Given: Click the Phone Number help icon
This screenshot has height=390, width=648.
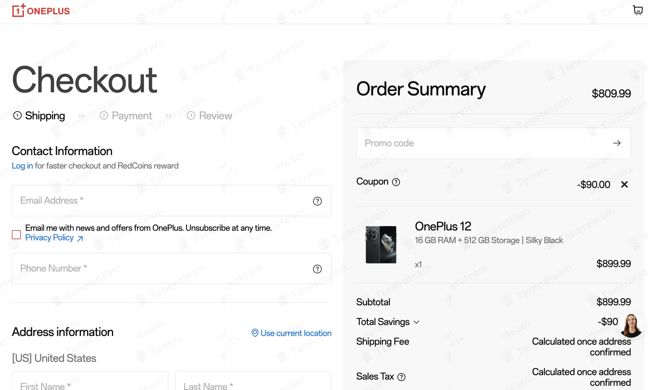Looking at the screenshot, I should tap(317, 269).
